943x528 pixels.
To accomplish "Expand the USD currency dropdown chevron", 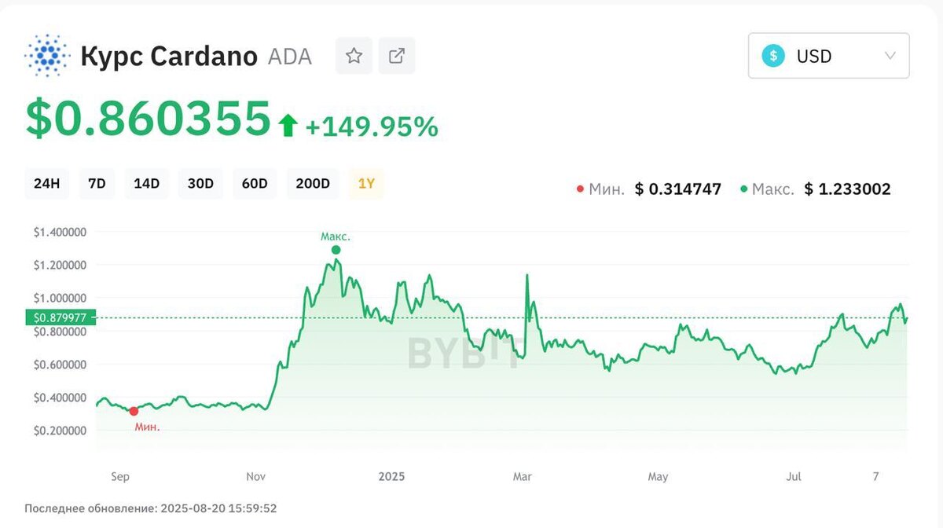I will tap(890, 56).
